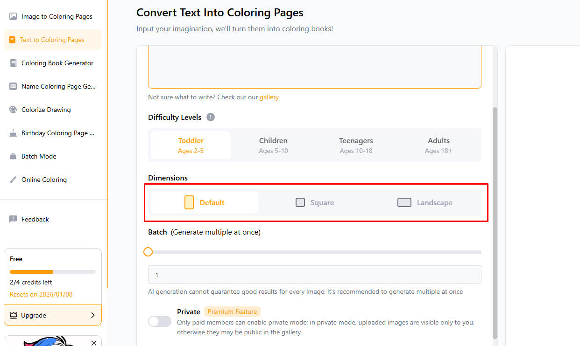Select Adults Ages 18+ difficulty
580x346 pixels.
pos(439,145)
